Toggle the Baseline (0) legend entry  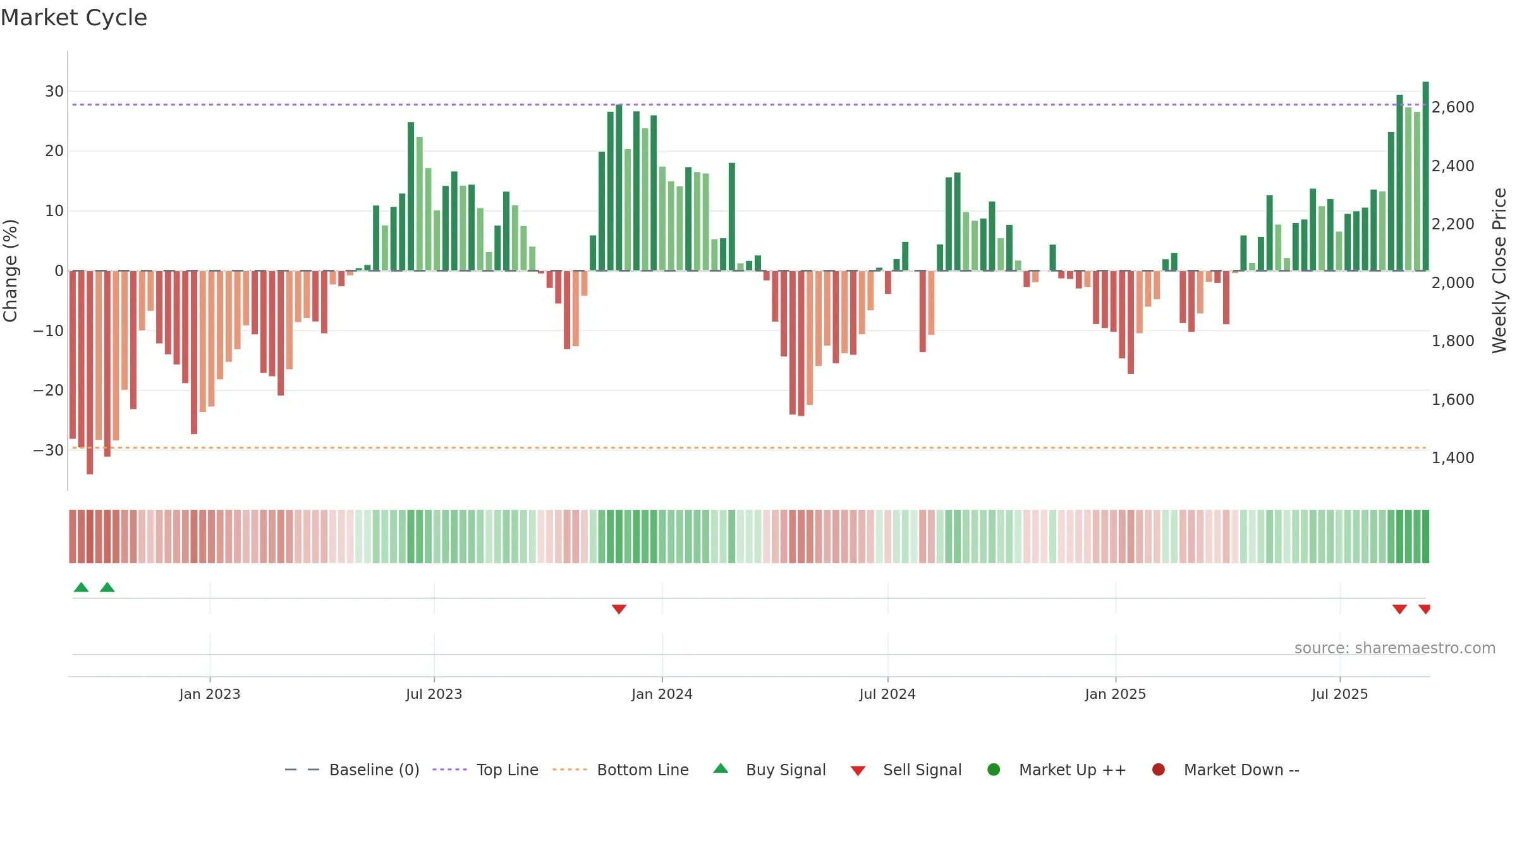pyautogui.click(x=352, y=770)
